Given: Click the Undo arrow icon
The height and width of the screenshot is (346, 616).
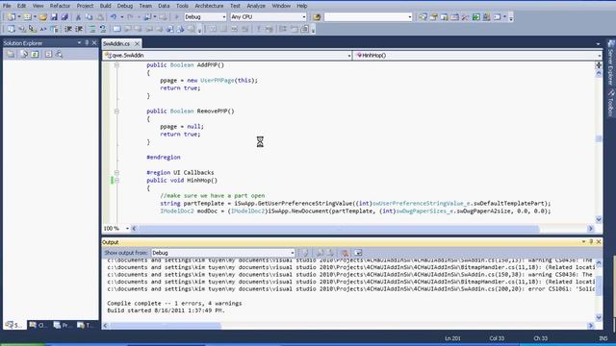Looking at the screenshot, I should coord(114,17).
